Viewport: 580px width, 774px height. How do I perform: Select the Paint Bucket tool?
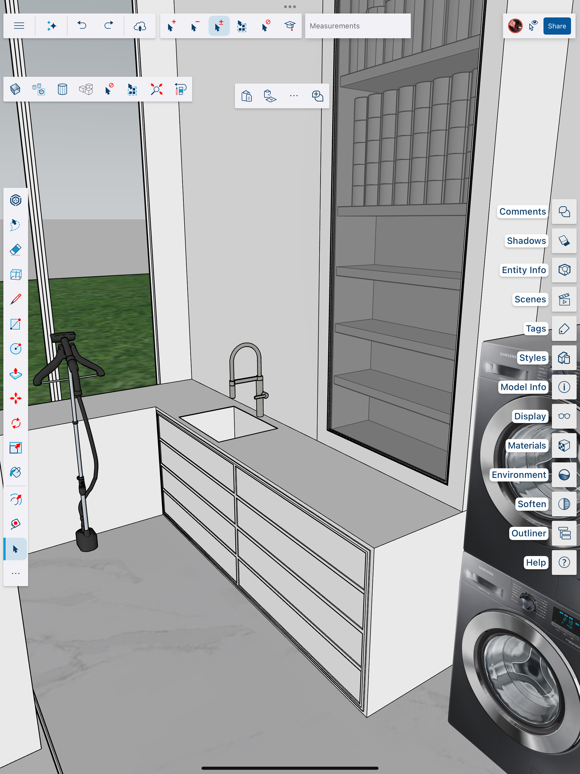(x=15, y=472)
